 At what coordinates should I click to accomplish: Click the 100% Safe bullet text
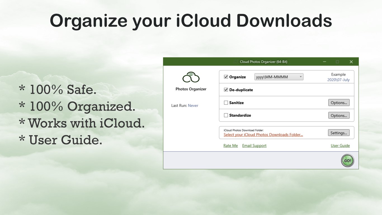[x=58, y=90]
